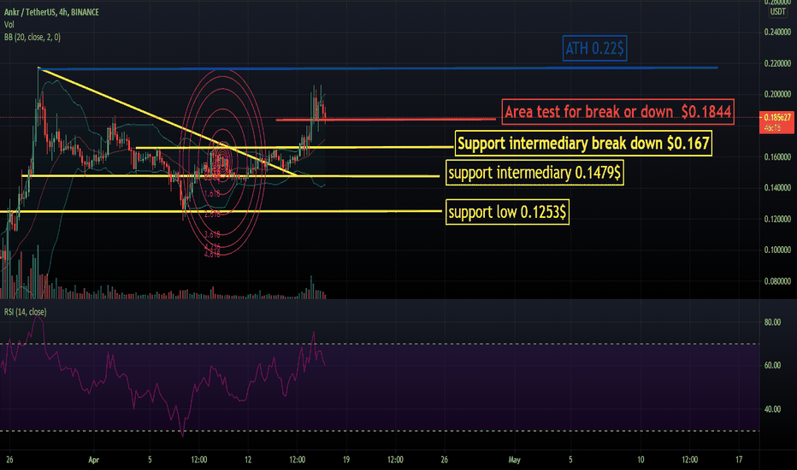797x470 pixels.
Task: Click the 0.200000 price axis label
Action: point(777,95)
